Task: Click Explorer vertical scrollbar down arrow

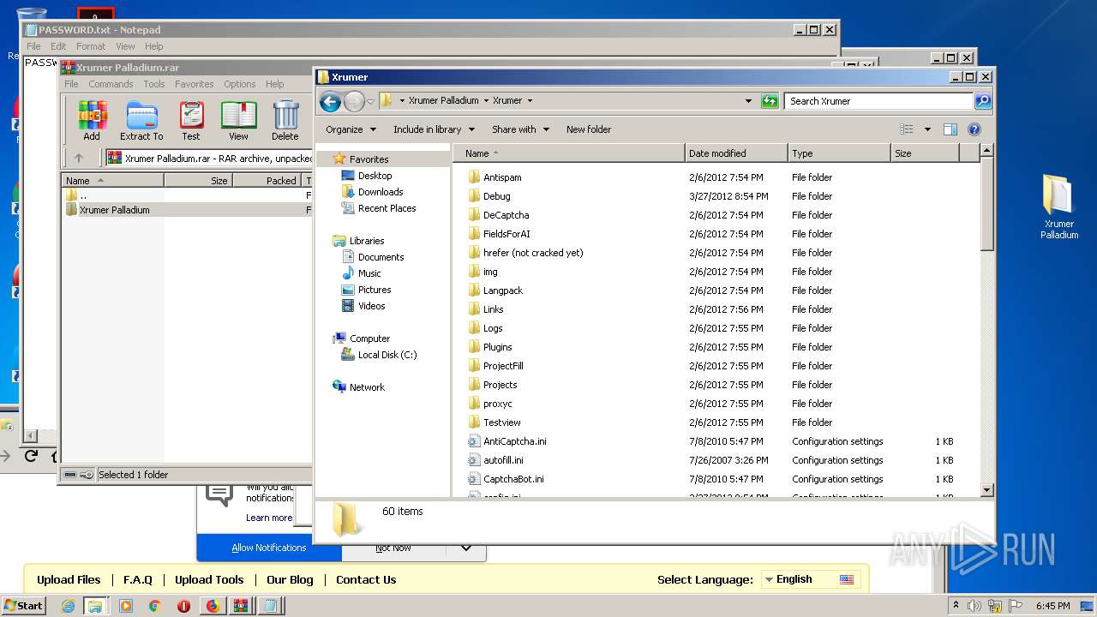Action: pos(986,490)
